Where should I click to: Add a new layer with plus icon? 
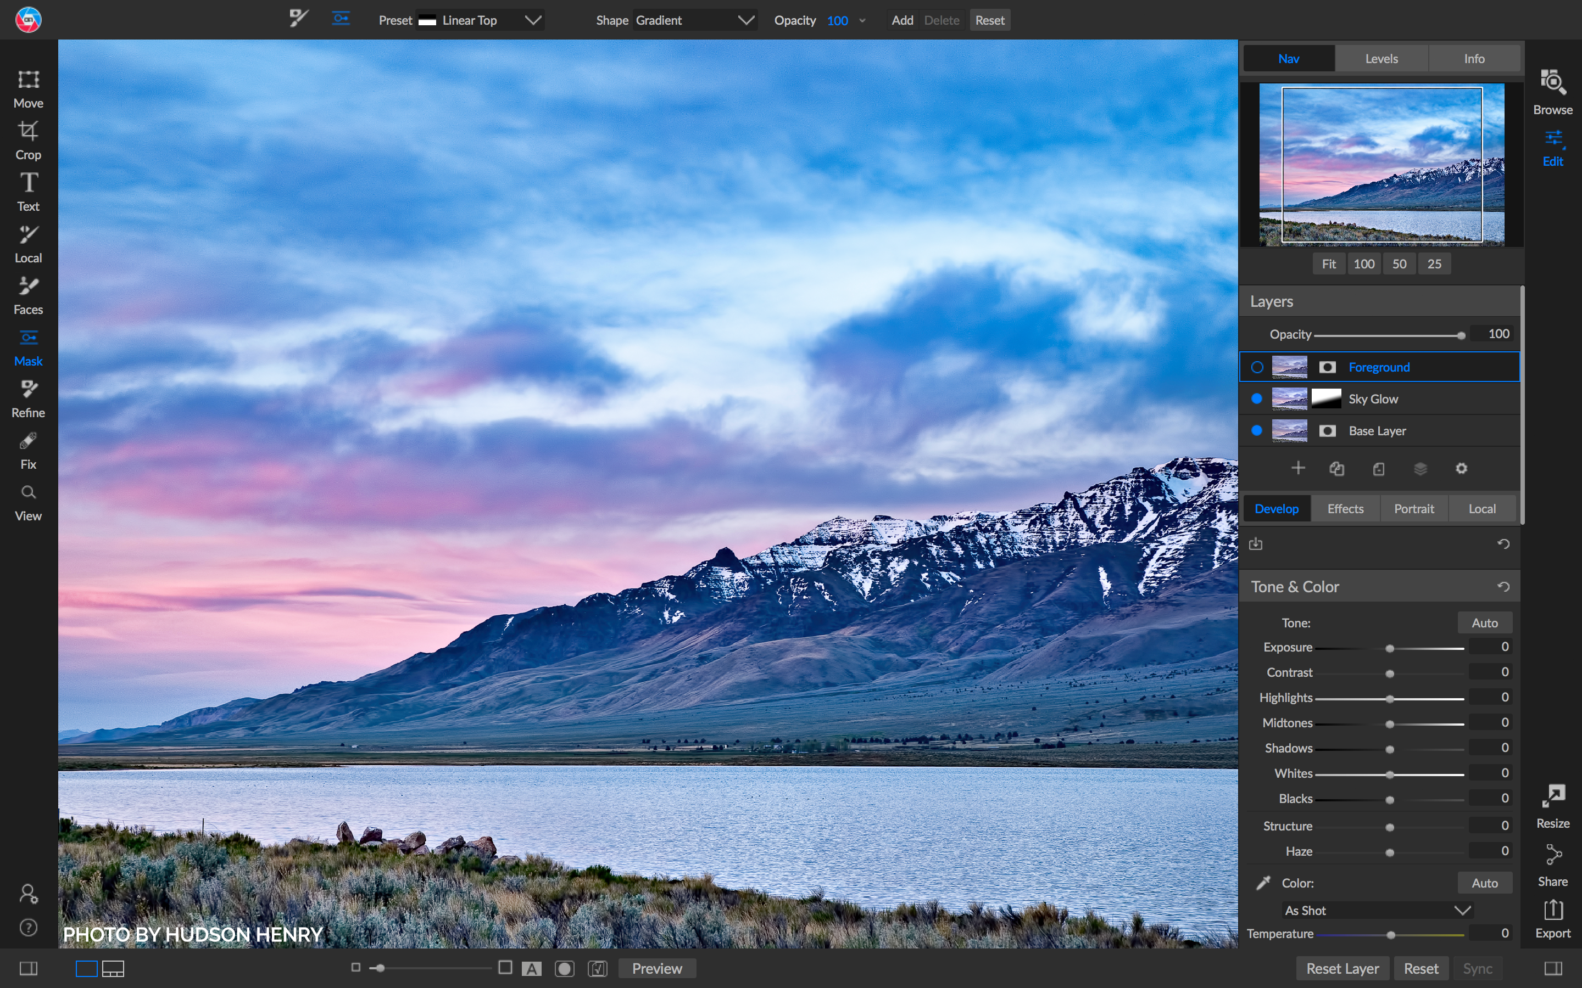click(x=1297, y=469)
